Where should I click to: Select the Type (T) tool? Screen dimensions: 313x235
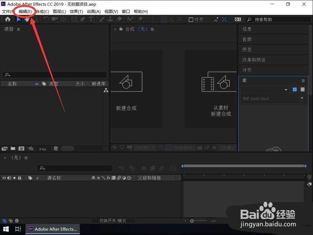coord(91,19)
